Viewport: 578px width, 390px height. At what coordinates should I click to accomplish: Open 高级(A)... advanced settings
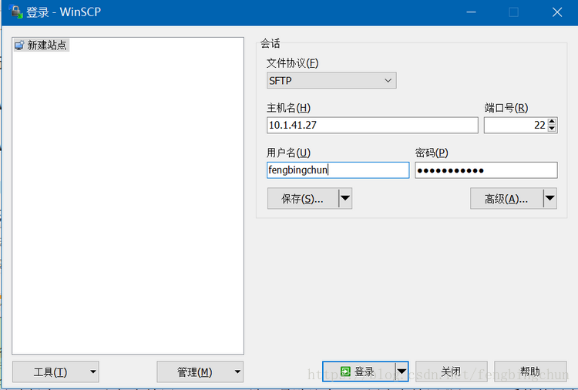[506, 199]
